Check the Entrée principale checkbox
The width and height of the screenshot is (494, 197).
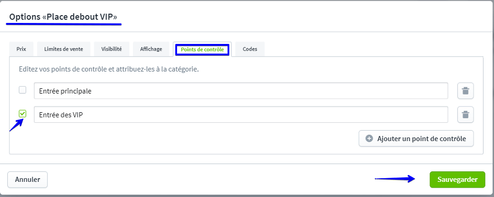click(23, 90)
